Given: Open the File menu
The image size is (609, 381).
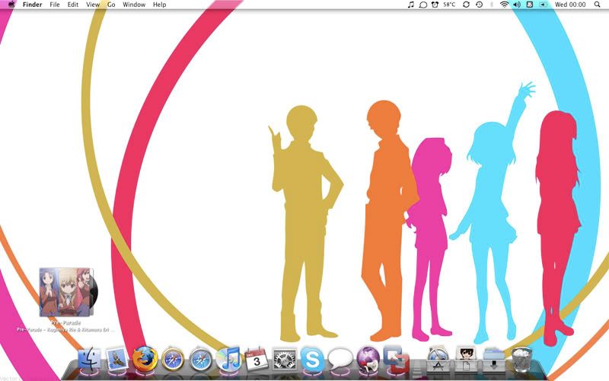Looking at the screenshot, I should pyautogui.click(x=55, y=5).
